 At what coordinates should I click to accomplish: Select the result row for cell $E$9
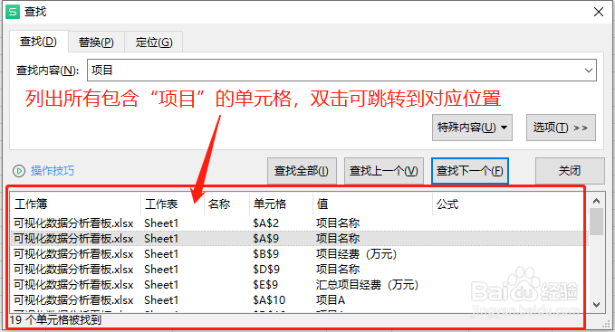299,285
